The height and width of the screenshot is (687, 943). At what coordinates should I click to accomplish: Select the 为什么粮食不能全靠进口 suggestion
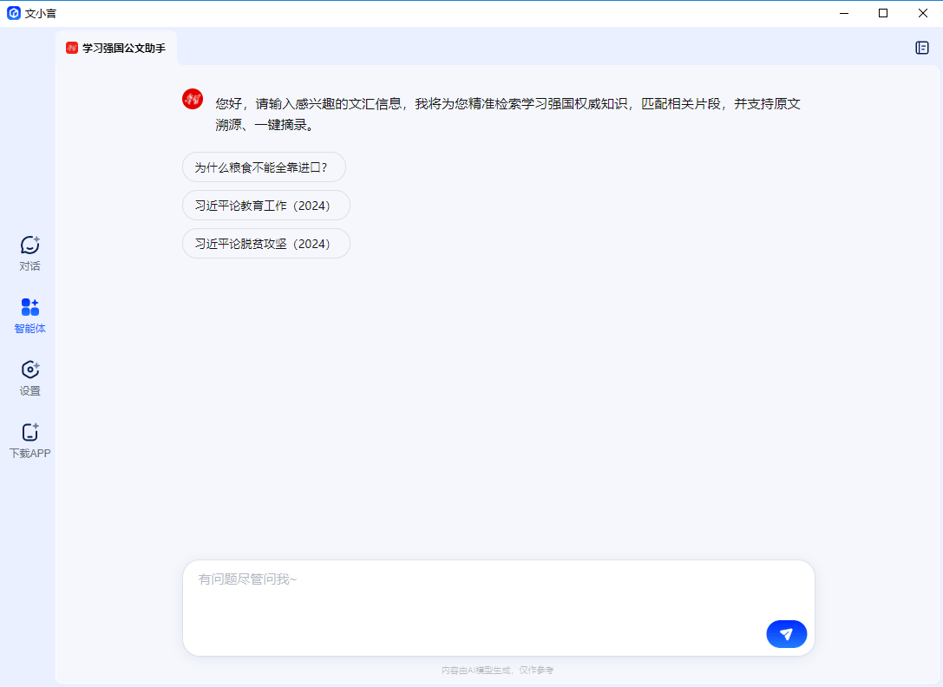(x=264, y=167)
